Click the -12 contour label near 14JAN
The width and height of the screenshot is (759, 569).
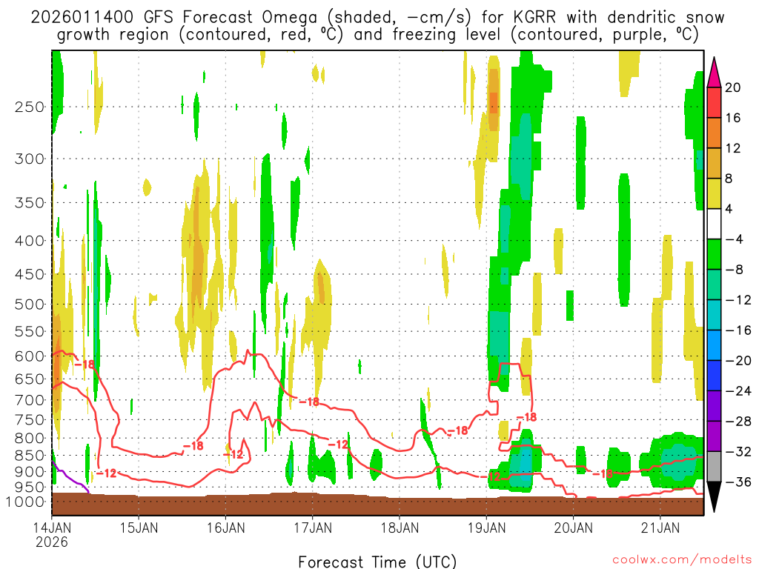pos(106,473)
